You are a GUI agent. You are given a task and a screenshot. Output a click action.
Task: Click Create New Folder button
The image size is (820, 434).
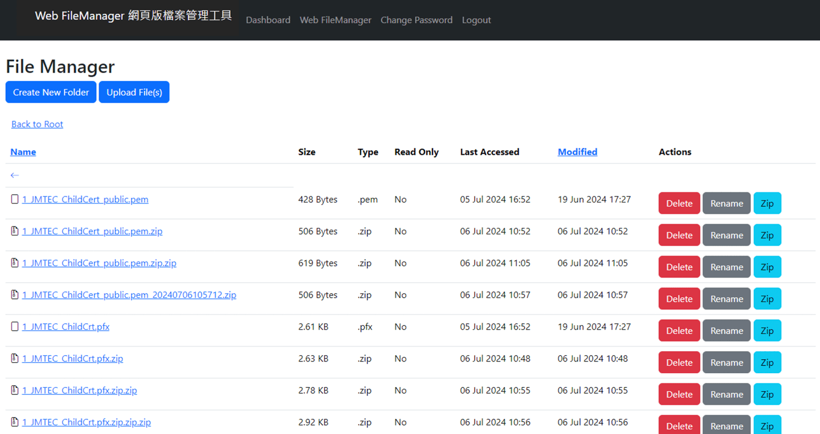(51, 92)
